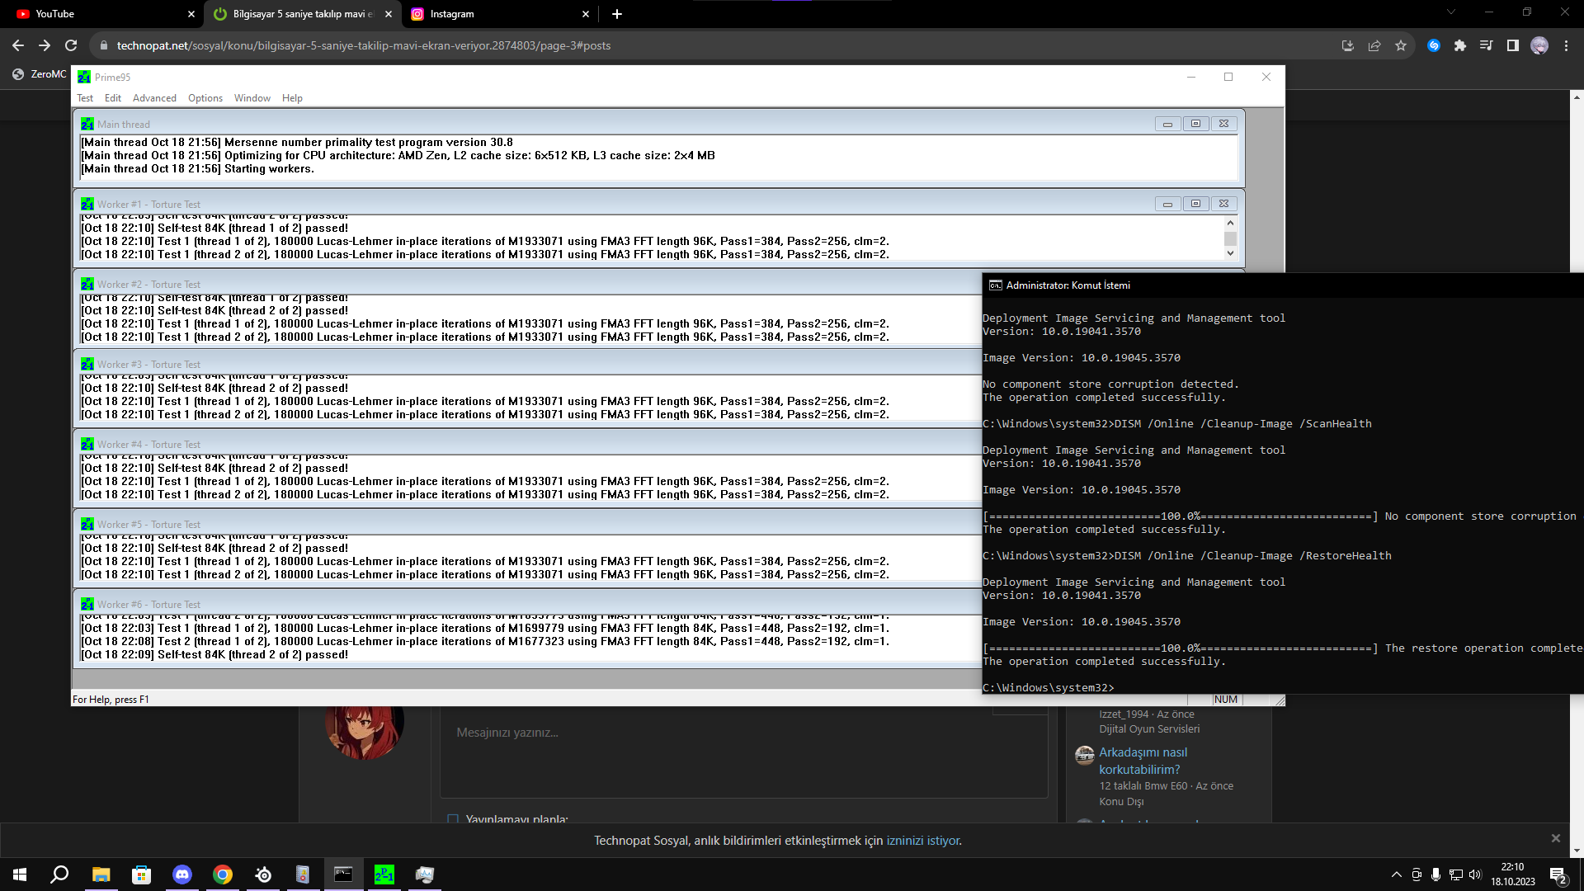Open the Advanced menu in Prime95
The height and width of the screenshot is (891, 1584).
pyautogui.click(x=154, y=98)
